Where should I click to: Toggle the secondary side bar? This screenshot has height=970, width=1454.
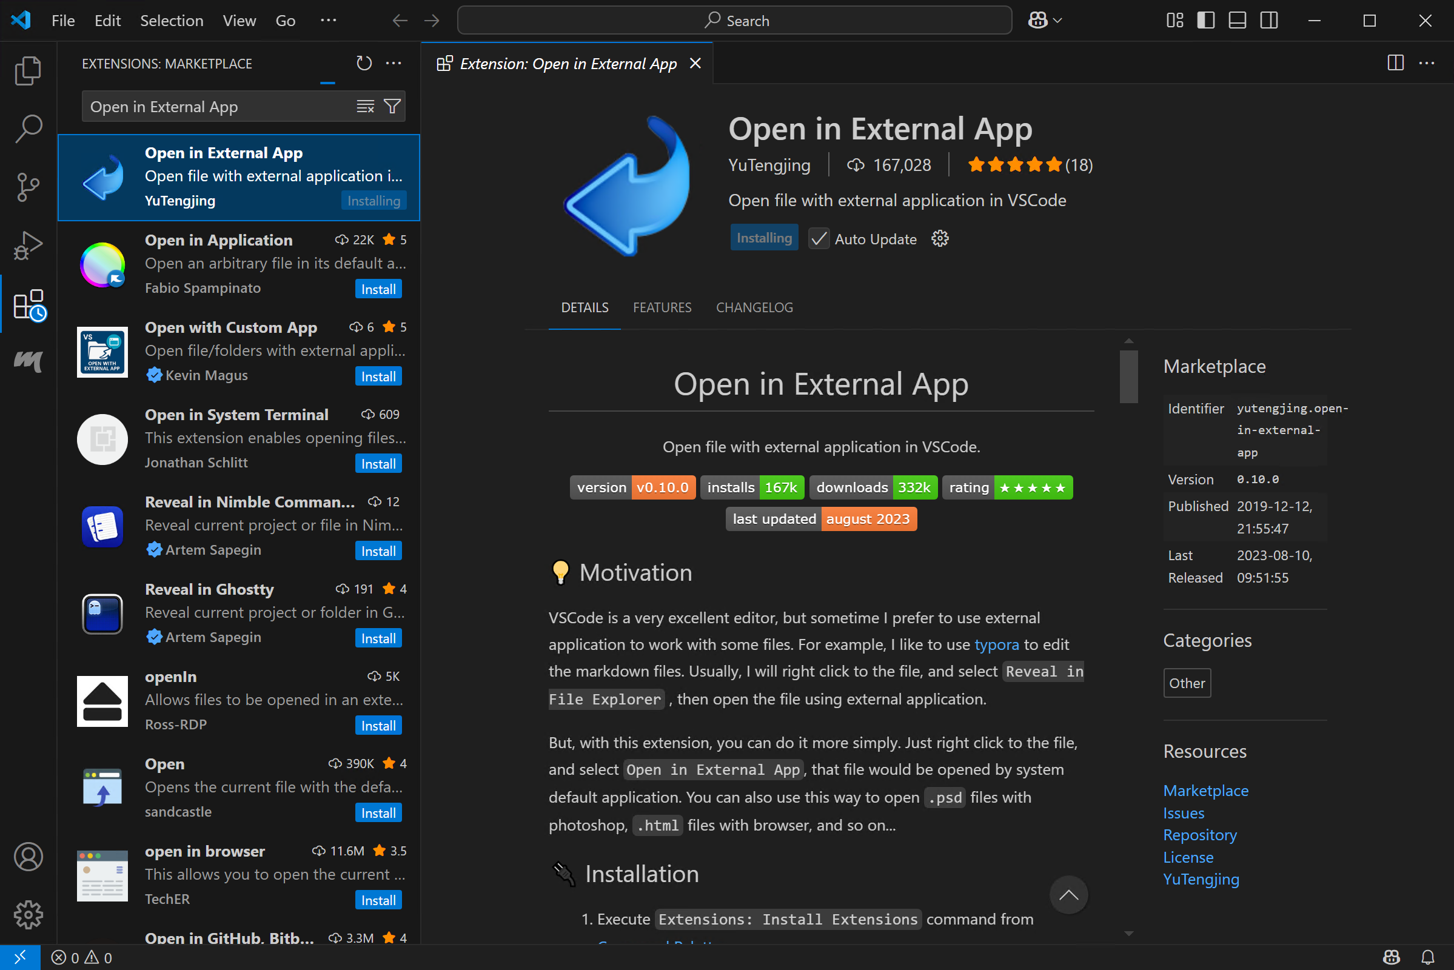(1268, 21)
